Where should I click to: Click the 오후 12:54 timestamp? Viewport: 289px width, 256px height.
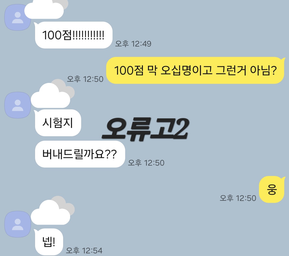pos(84,251)
